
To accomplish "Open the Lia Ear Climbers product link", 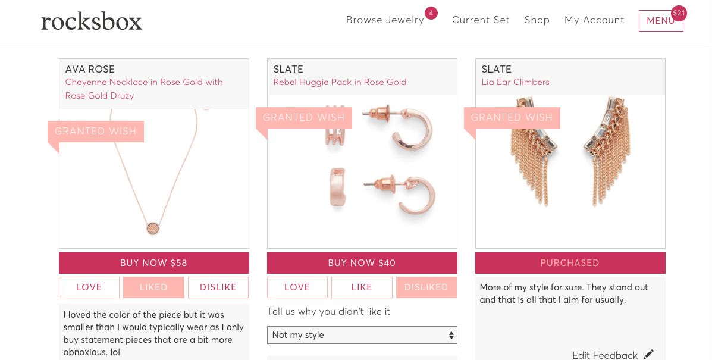I will tap(515, 82).
